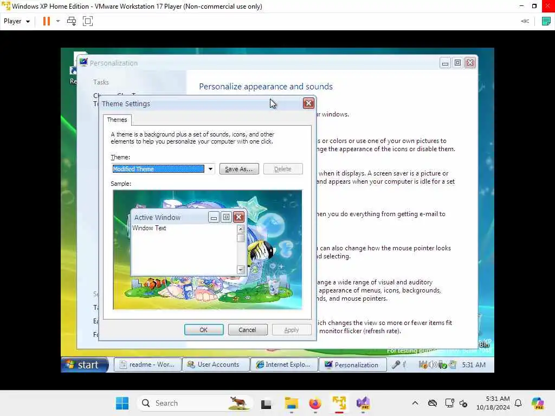Image resolution: width=555 pixels, height=416 pixels.
Task: Click the volume speaker icon in XP tray
Action: [433, 365]
